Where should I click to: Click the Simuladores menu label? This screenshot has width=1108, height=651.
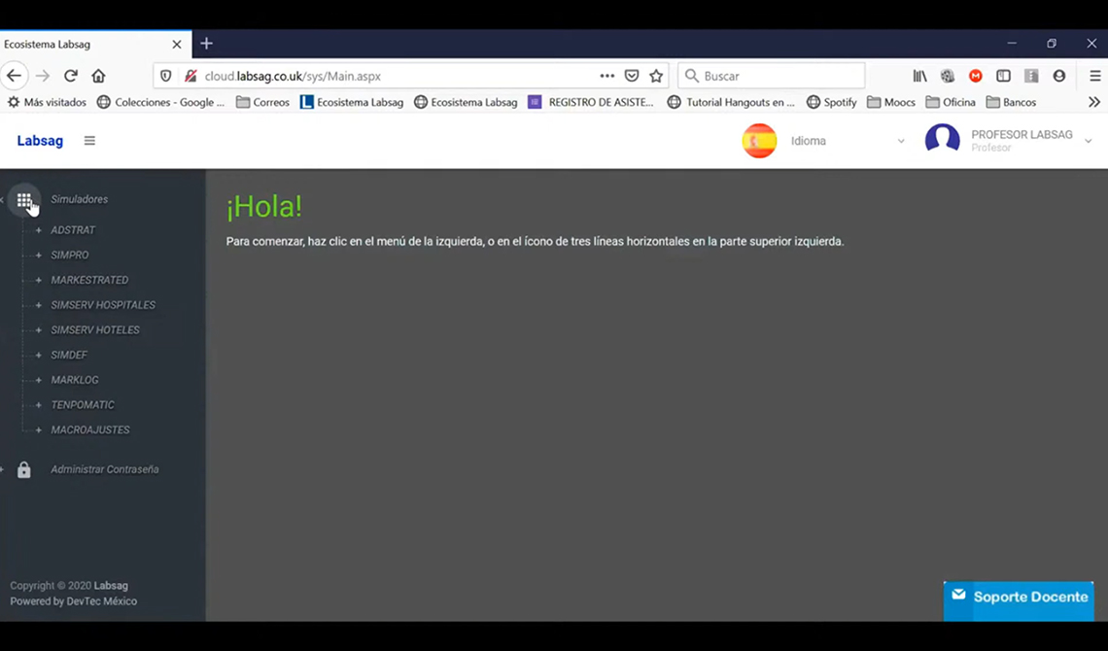79,200
